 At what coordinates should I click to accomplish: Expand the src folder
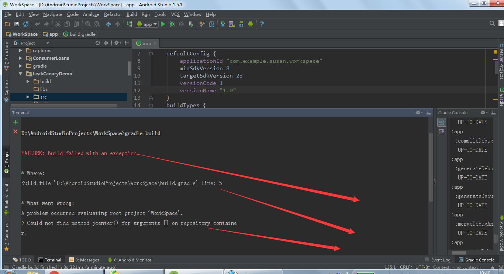pos(28,97)
